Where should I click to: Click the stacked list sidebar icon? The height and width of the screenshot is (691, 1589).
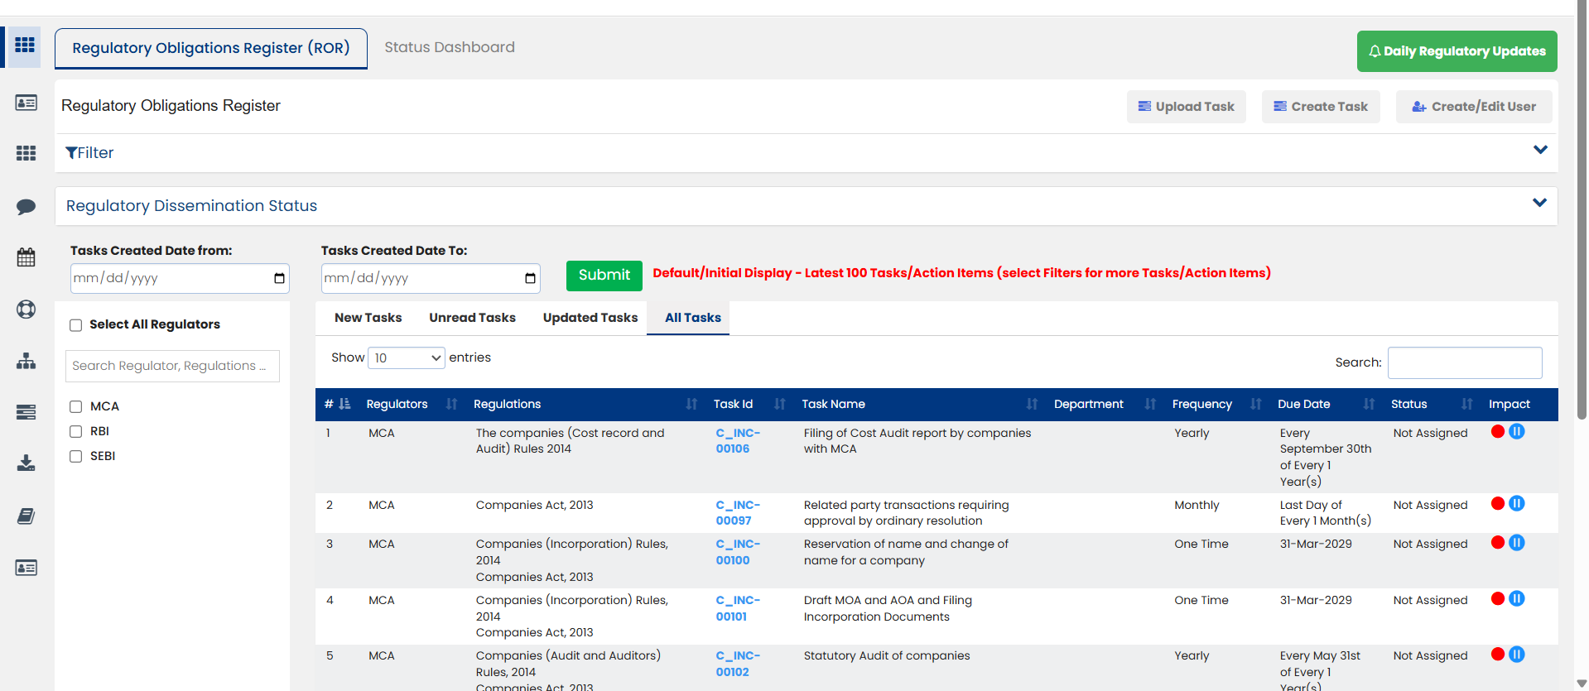(26, 412)
